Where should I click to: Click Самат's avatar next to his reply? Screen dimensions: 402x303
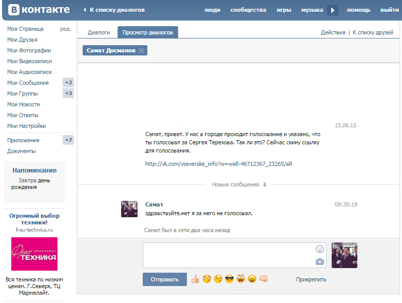129,209
